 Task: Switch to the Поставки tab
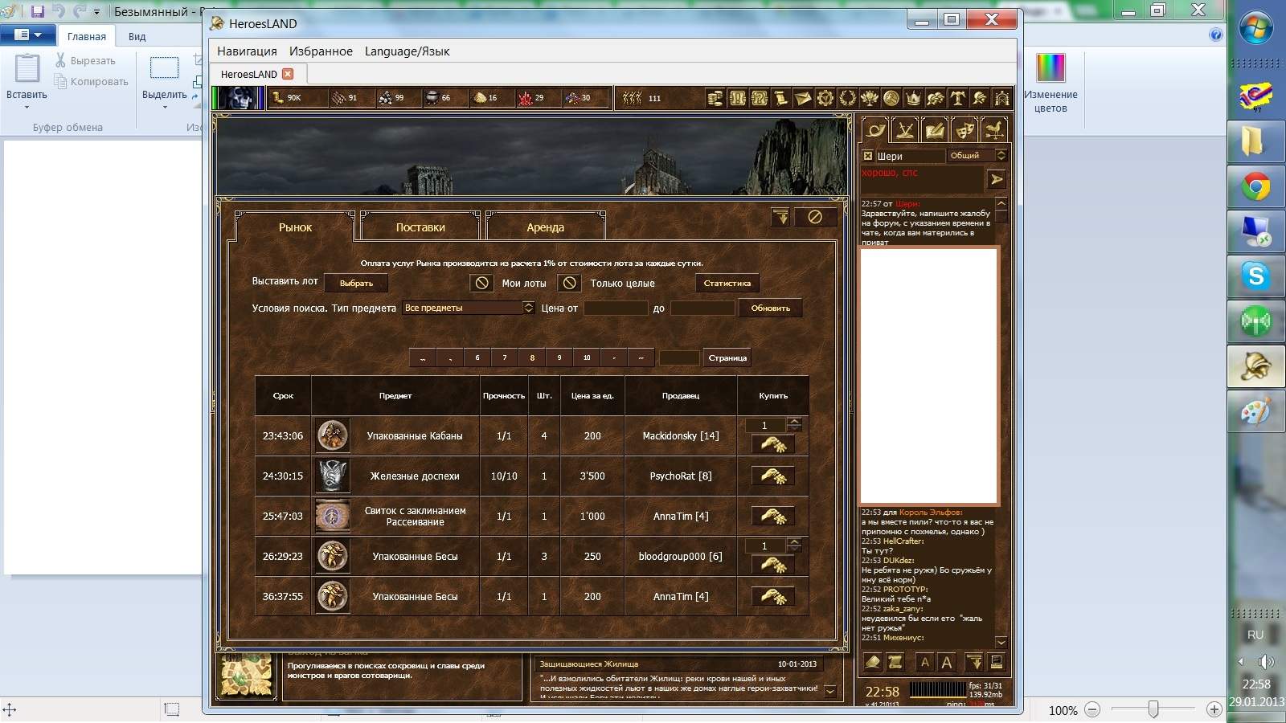click(x=420, y=227)
